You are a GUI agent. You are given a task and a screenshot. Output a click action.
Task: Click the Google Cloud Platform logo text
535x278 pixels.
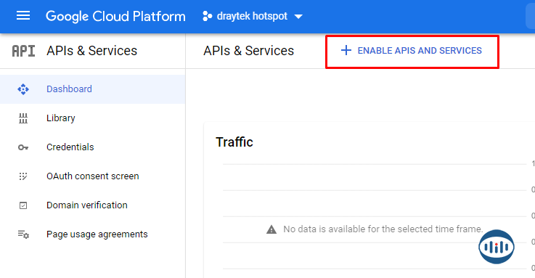pos(115,17)
